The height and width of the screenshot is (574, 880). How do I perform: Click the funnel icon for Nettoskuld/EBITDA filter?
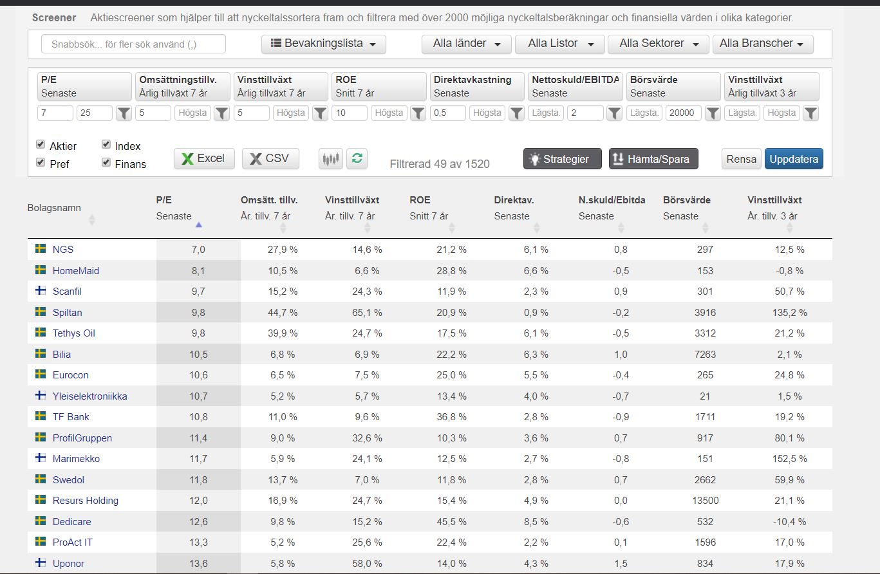click(x=615, y=113)
